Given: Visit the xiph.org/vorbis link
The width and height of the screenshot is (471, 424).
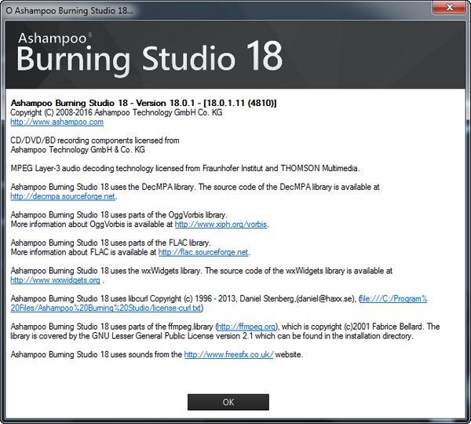Looking at the screenshot, I should tap(221, 224).
